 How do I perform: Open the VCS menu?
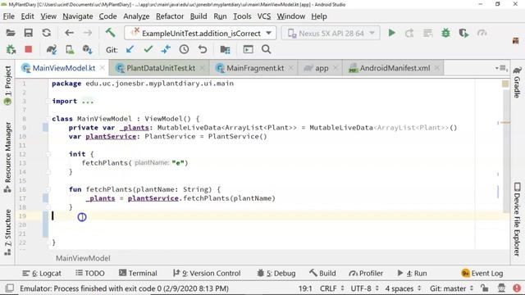tap(264, 16)
